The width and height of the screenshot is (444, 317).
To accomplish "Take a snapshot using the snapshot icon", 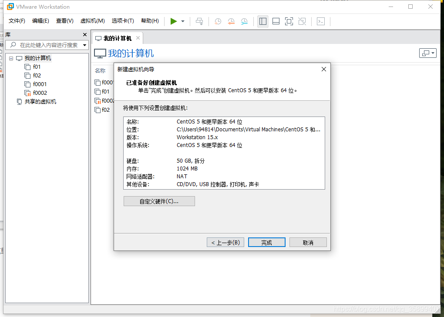I will point(218,21).
